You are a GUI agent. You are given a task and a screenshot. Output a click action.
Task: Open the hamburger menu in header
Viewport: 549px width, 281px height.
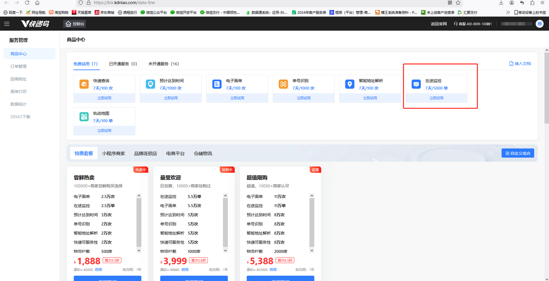click(x=7, y=24)
